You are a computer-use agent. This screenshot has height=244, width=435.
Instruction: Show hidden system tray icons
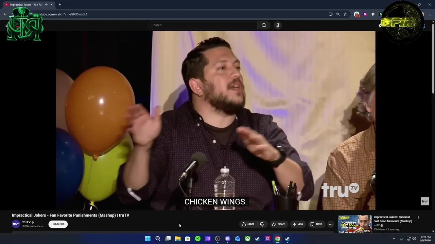394,239
